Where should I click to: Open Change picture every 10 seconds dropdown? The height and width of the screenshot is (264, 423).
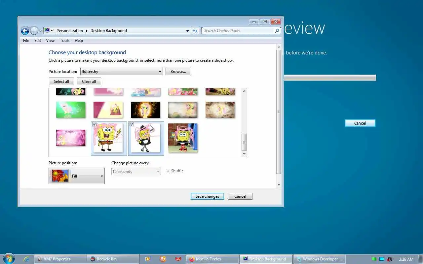136,172
